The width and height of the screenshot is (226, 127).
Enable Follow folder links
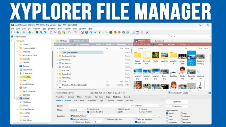(x=106, y=119)
